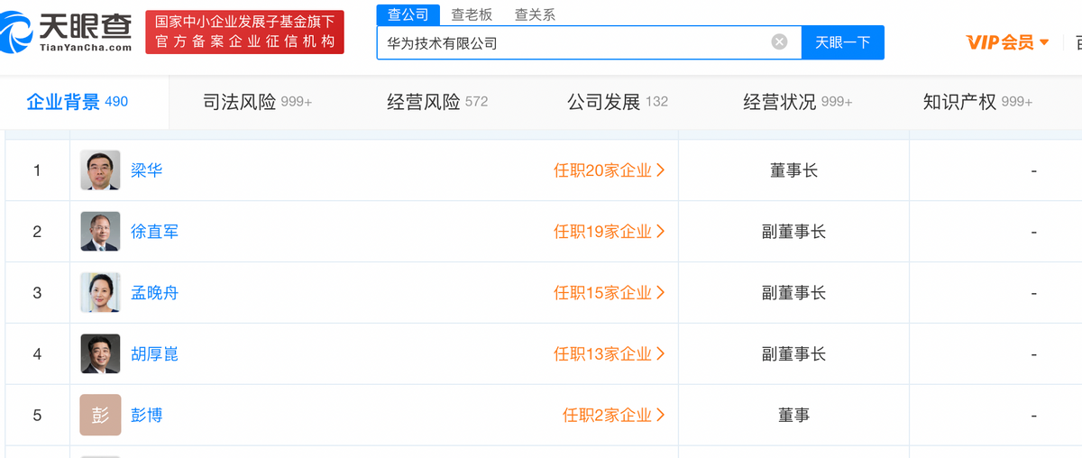Open the 梁华 name link
Screen dimensions: 1082x458
(147, 170)
